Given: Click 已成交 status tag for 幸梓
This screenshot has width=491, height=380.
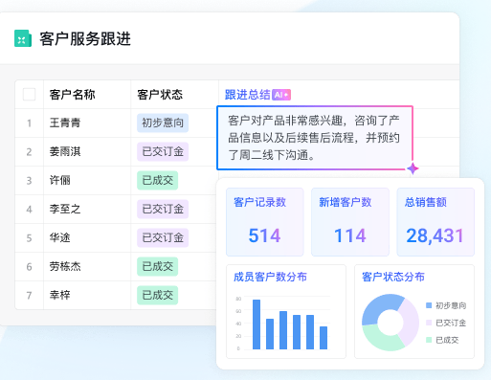Looking at the screenshot, I should point(158,295).
